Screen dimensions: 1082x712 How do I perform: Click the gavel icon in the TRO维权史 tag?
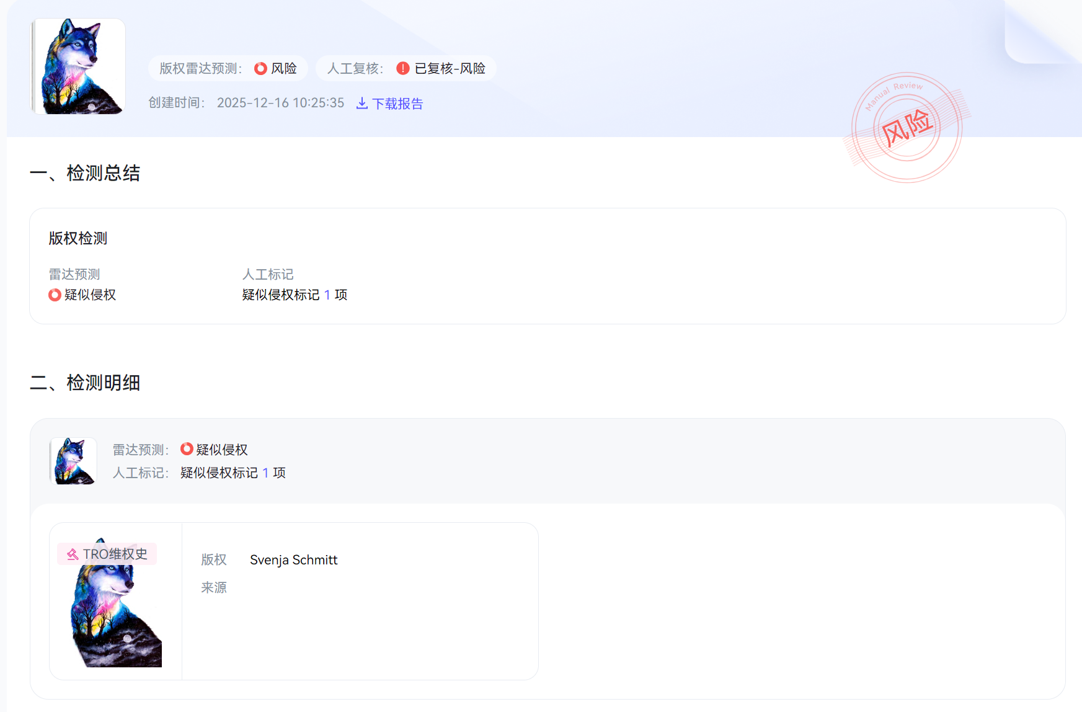pyautogui.click(x=73, y=554)
